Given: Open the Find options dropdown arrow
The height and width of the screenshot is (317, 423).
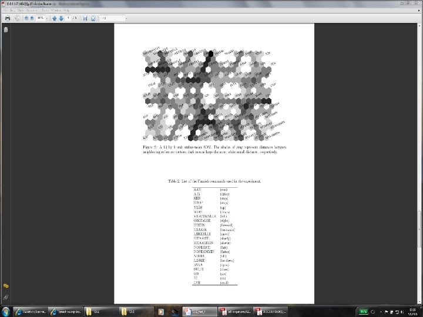Looking at the screenshot, I should pyautogui.click(x=126, y=18).
